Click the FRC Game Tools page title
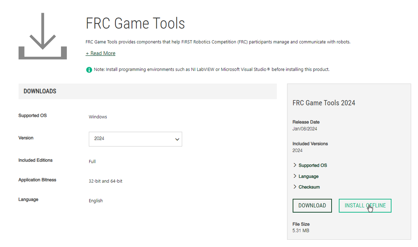Viewport: 418px width, 247px height. tap(136, 23)
